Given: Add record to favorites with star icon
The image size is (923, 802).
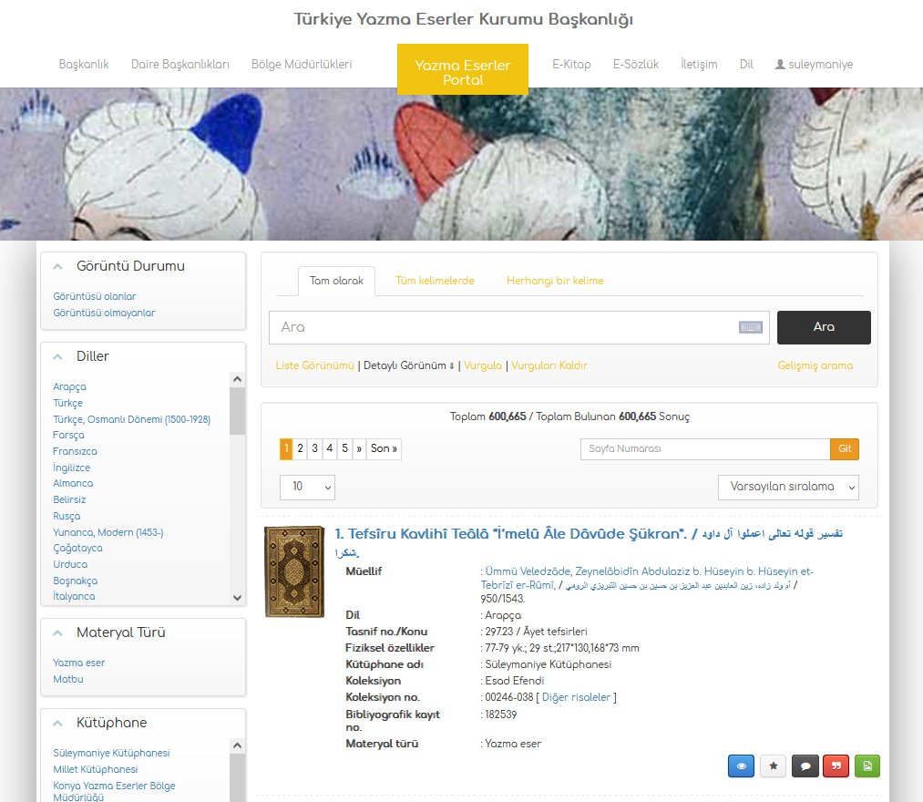Looking at the screenshot, I should [773, 766].
